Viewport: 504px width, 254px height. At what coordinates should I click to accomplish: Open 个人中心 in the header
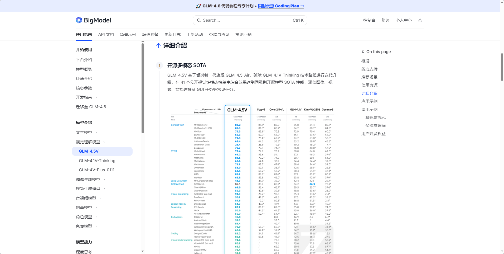(404, 20)
